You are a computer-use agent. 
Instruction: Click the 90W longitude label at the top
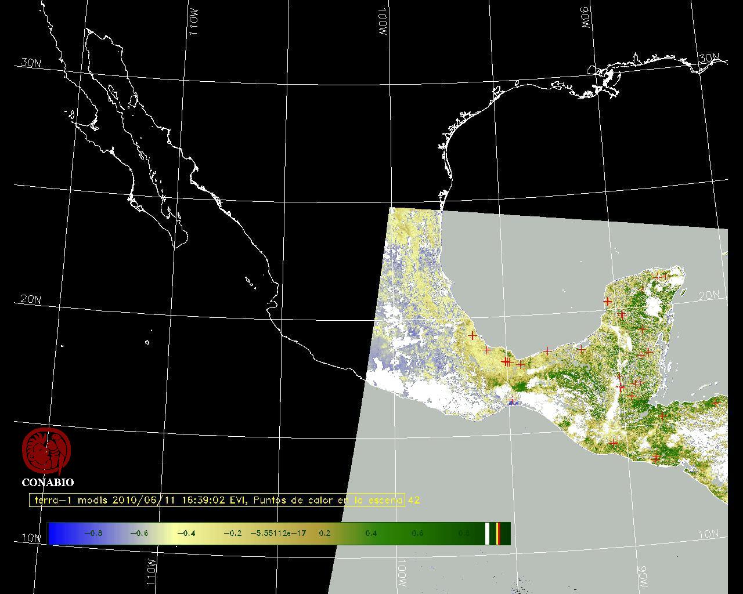click(x=585, y=17)
